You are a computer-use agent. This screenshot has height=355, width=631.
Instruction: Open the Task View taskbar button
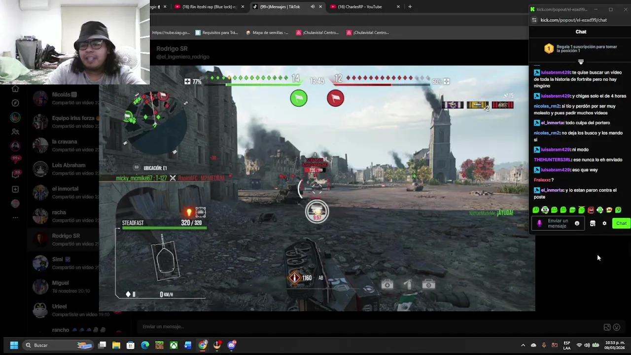[102, 345]
